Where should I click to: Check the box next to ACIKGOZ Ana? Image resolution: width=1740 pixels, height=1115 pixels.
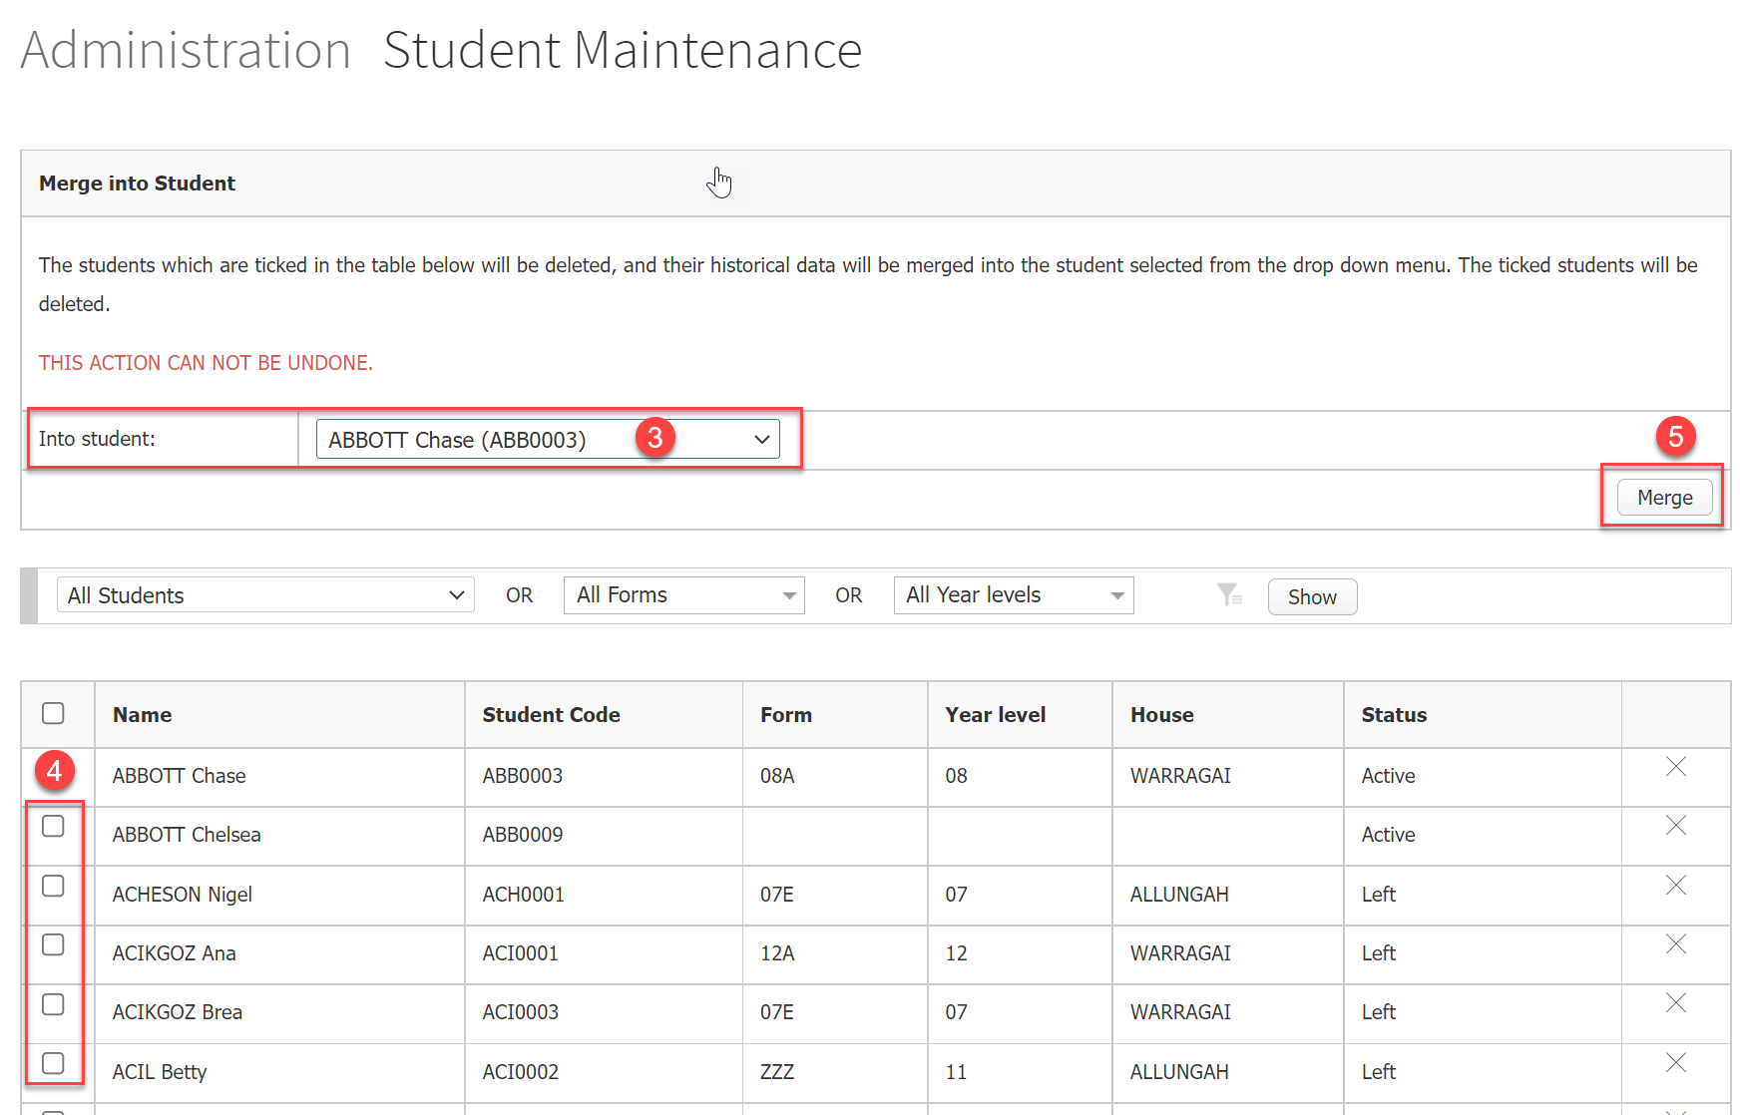pos(53,944)
